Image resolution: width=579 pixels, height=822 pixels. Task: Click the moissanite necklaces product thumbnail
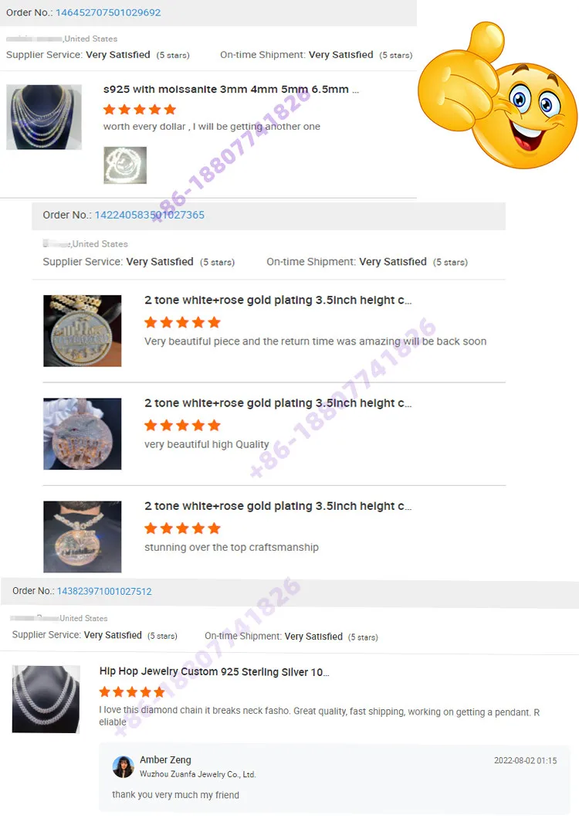point(44,117)
